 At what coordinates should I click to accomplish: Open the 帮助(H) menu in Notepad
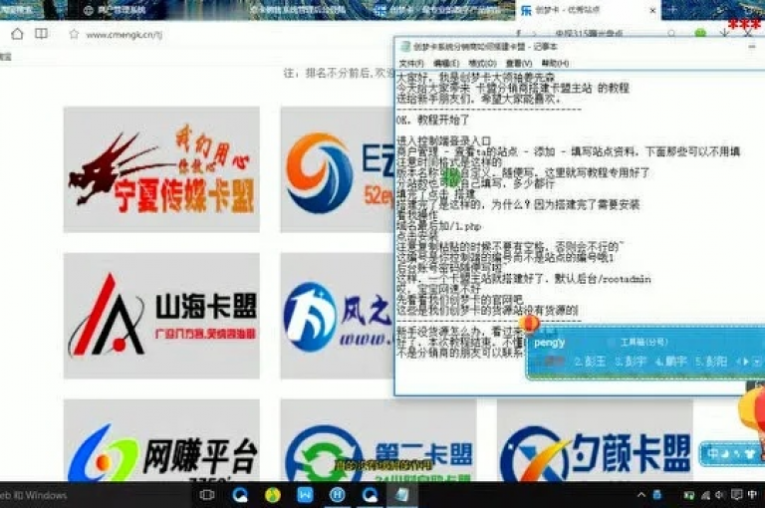click(x=555, y=64)
